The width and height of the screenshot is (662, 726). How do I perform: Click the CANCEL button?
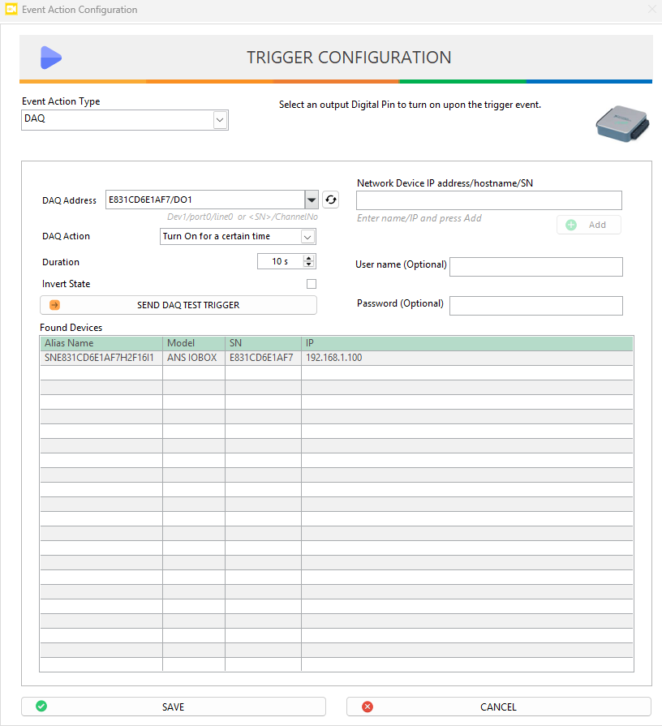498,707
